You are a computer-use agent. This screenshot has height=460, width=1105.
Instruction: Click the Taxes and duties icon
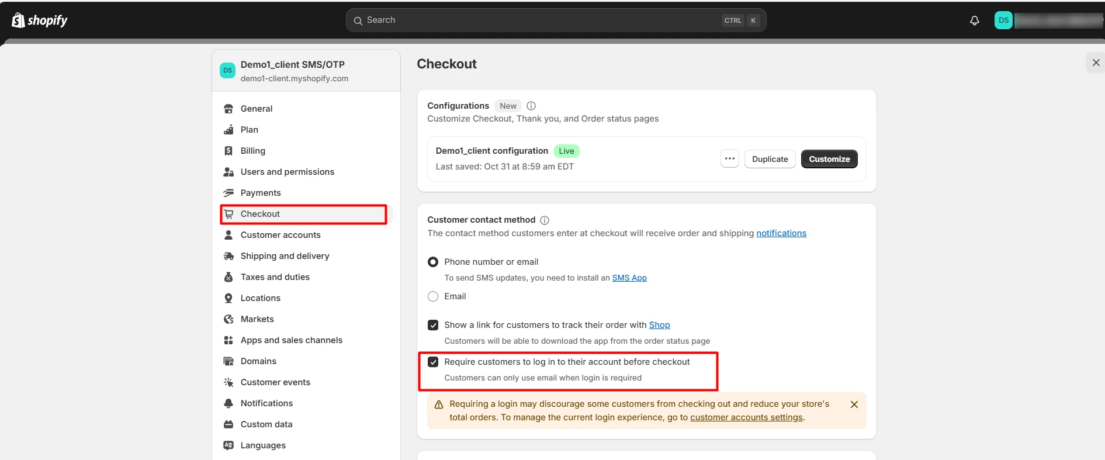228,277
